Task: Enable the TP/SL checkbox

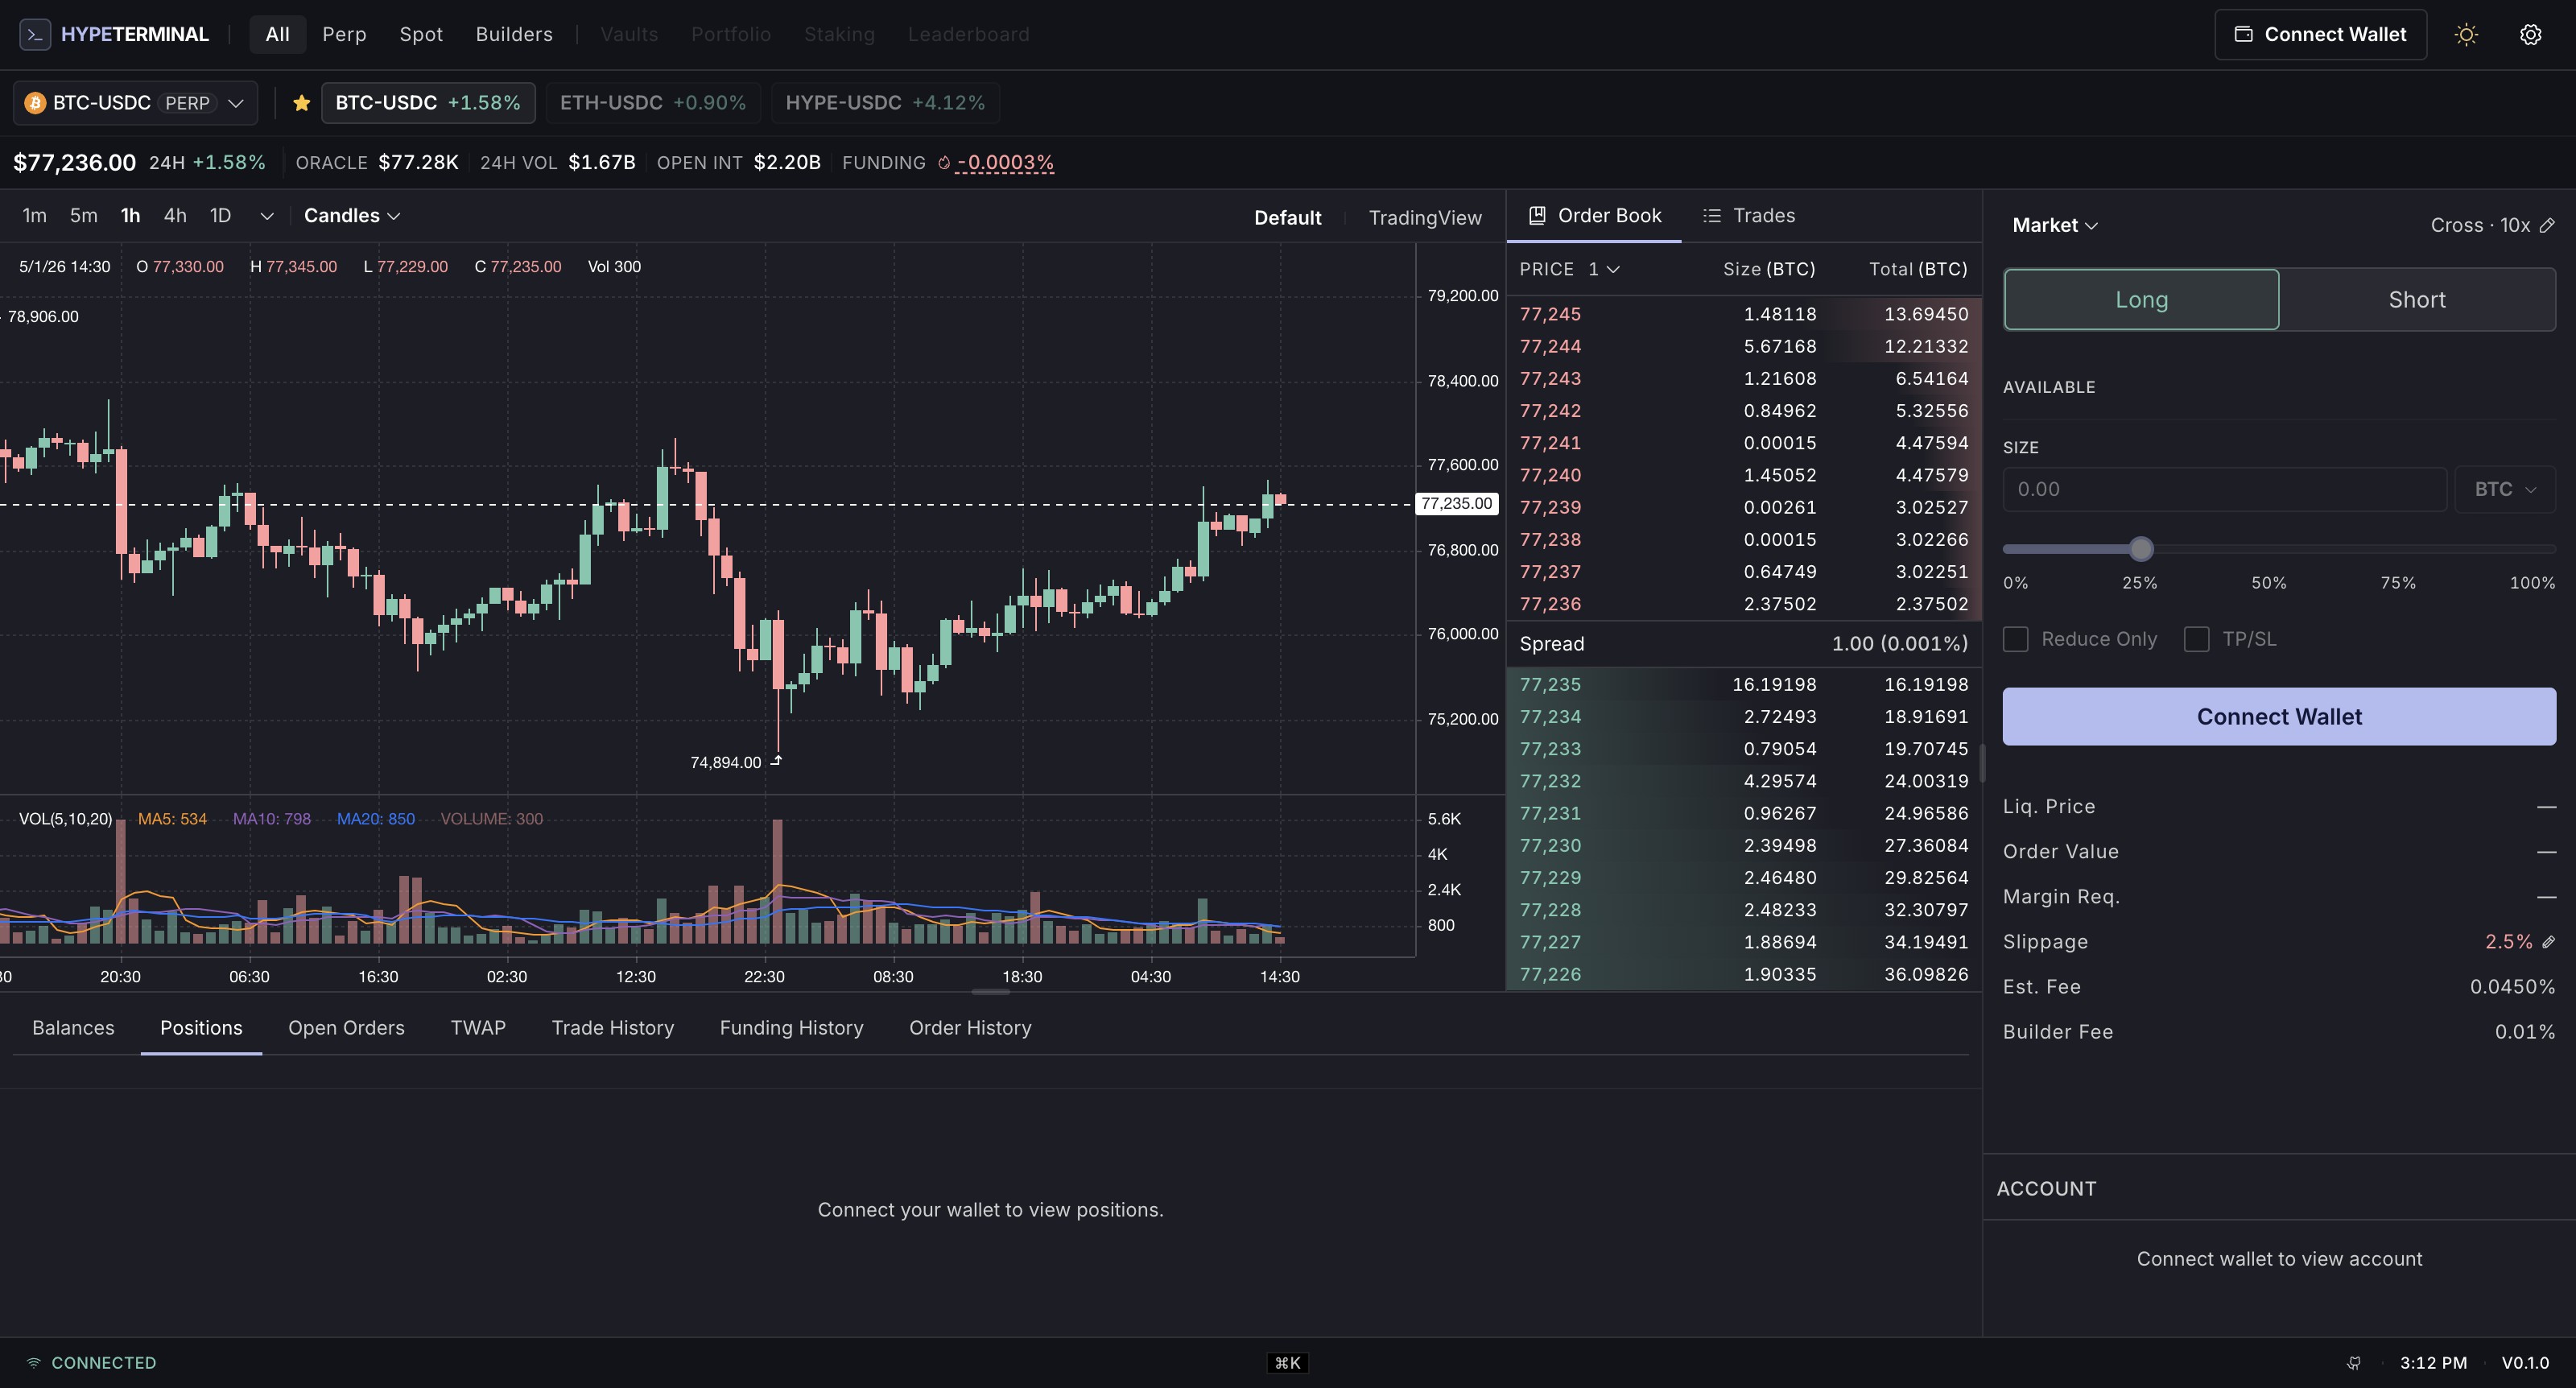Action: [x=2196, y=639]
